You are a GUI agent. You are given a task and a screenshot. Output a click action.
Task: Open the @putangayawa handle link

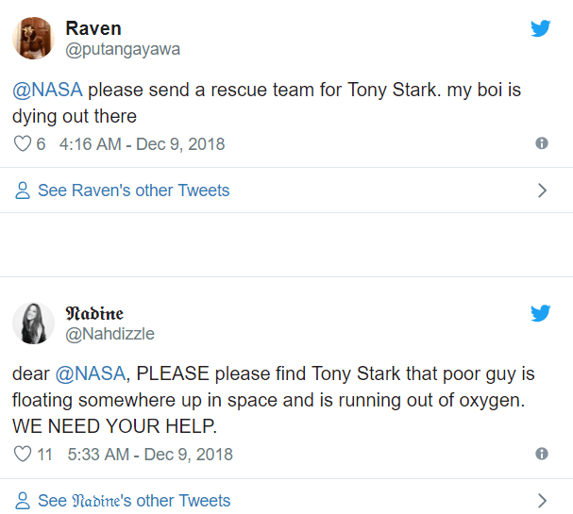pyautogui.click(x=122, y=49)
